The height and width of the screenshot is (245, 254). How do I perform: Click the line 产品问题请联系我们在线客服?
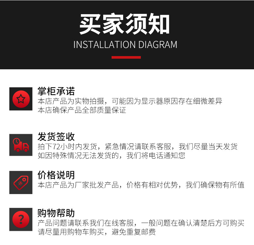pos(141,223)
